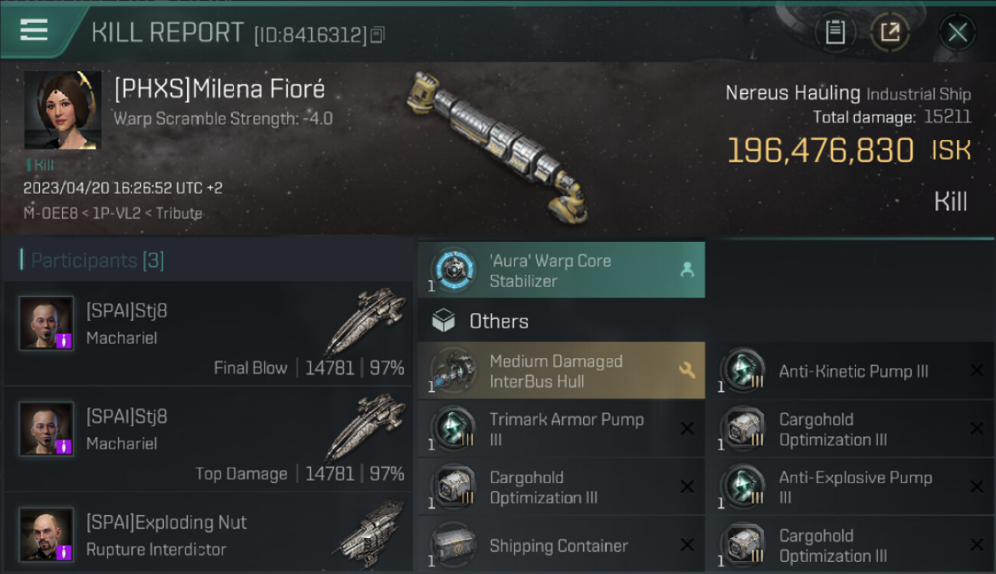Viewport: 996px width, 574px height.
Task: Tap the info badge on Exploding Nut portrait
Action: coord(64,550)
